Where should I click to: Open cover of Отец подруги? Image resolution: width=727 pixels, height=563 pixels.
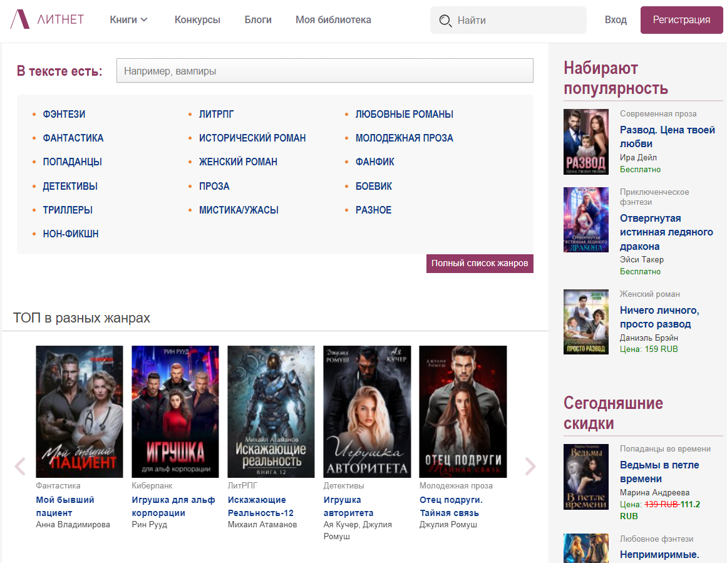tap(463, 411)
